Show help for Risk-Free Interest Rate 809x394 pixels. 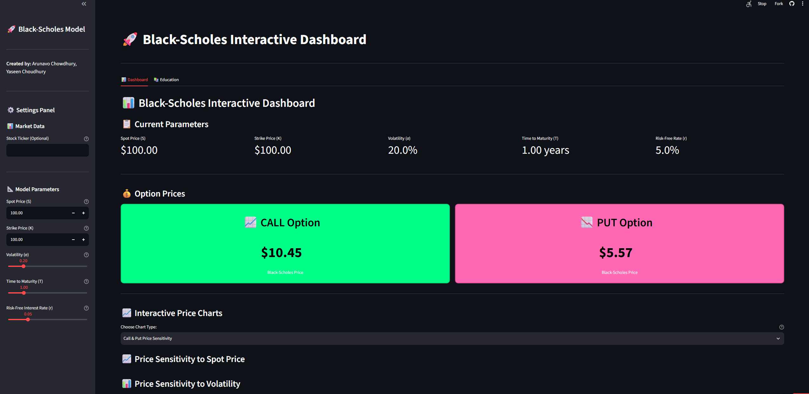[86, 308]
